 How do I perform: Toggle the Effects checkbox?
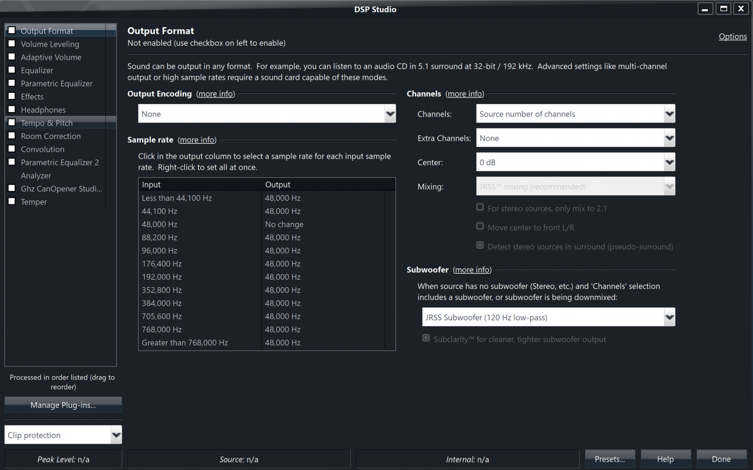[x=12, y=96]
